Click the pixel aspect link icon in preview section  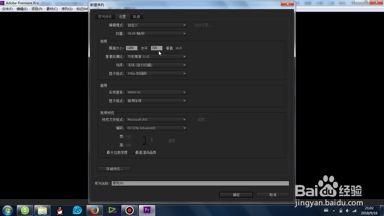[x=152, y=140]
